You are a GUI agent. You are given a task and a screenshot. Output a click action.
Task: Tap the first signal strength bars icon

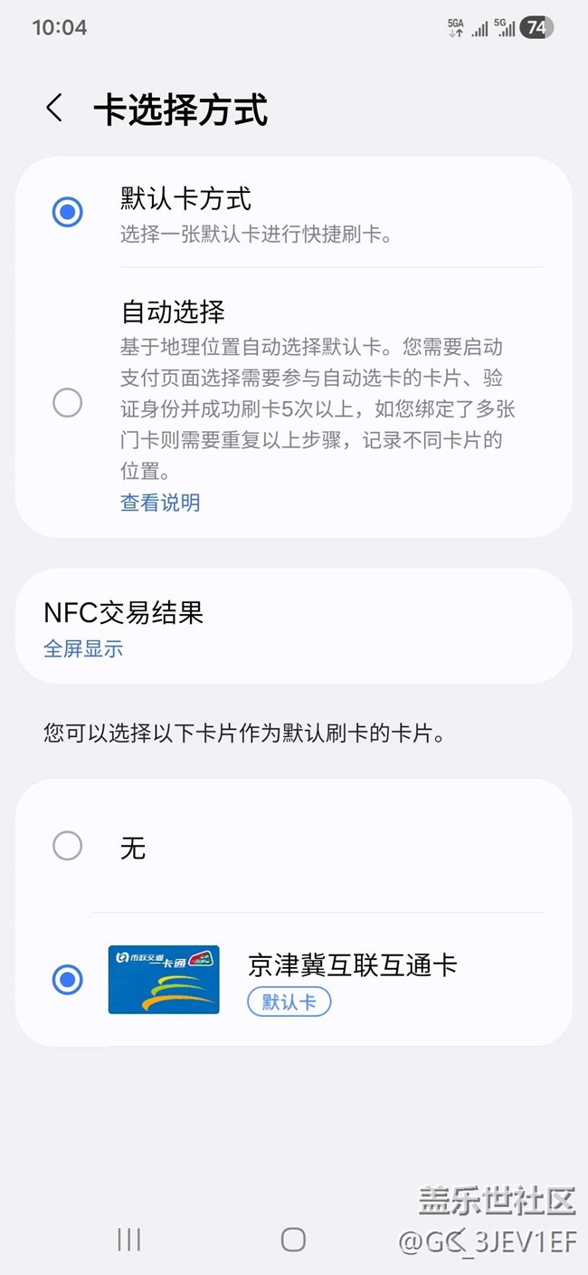(x=479, y=29)
